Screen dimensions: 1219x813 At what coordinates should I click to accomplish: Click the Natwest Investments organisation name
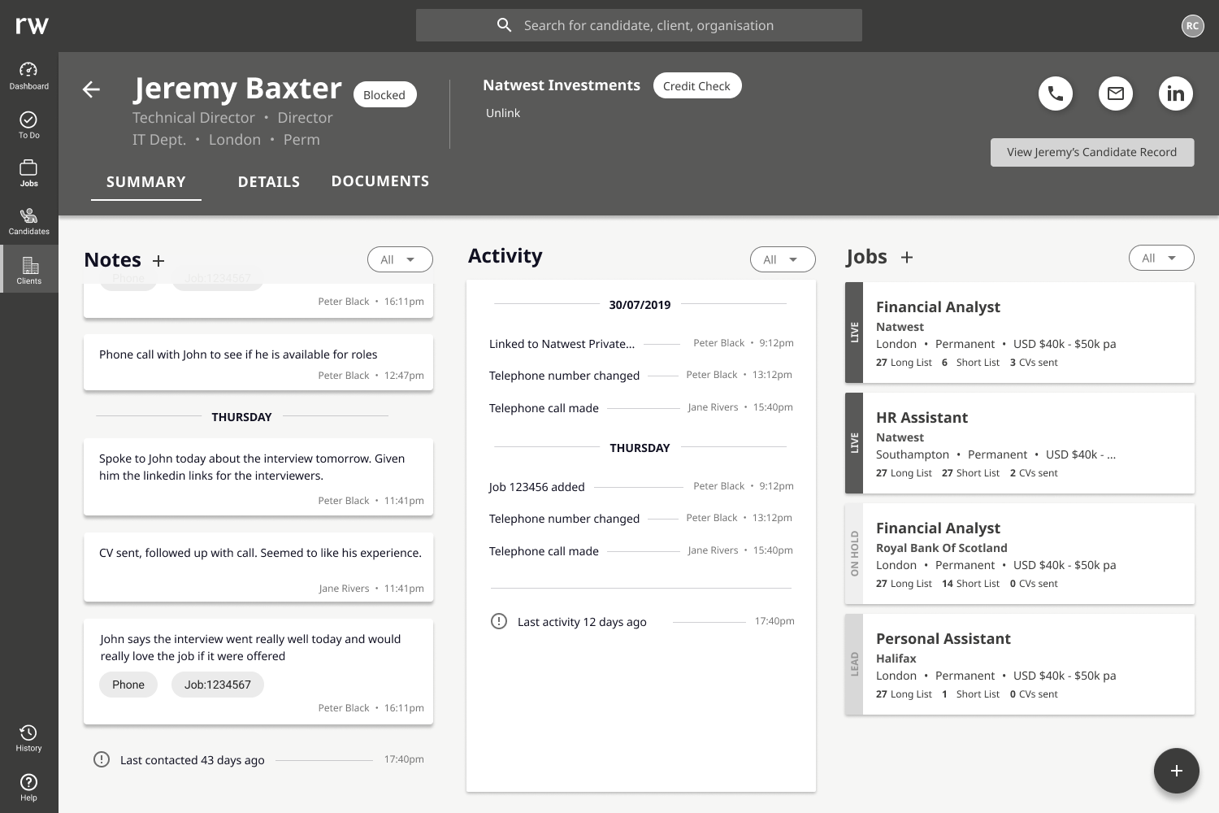coord(562,85)
